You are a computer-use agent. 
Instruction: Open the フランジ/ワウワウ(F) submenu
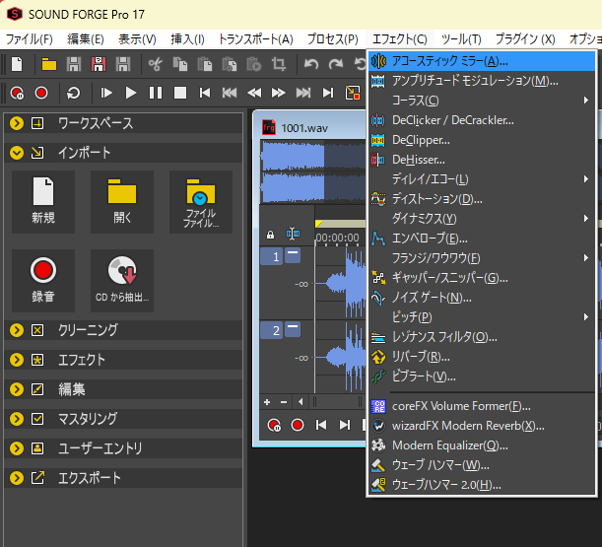tap(482, 258)
